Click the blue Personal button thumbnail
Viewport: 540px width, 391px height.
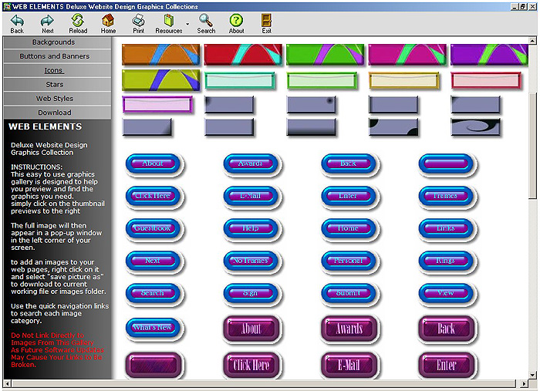click(x=349, y=261)
